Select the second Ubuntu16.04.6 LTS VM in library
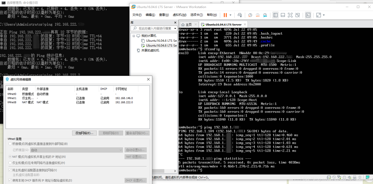This screenshot has width=373, height=184. click(161, 45)
